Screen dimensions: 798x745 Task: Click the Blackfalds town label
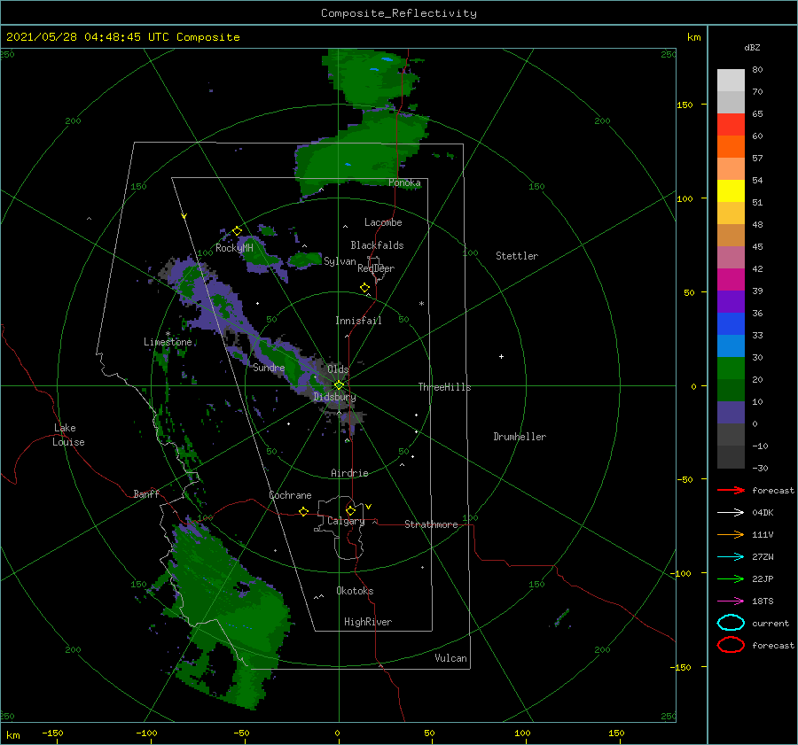tap(377, 245)
